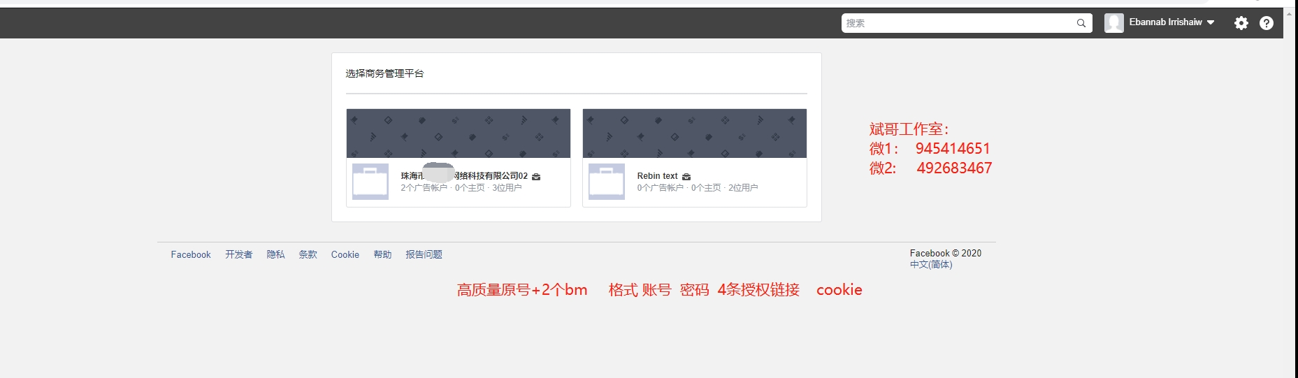Screen dimensions: 1298x378
Task: Click the profile avatar next to Ebannab Irrishaiw
Action: click(x=1114, y=23)
